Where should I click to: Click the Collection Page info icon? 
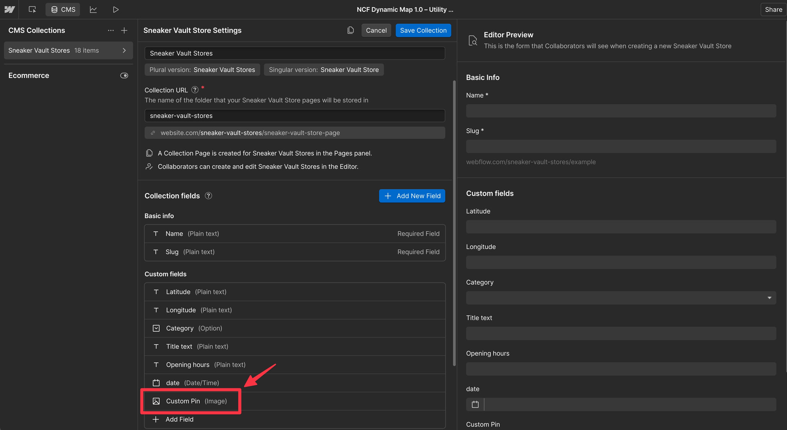pyautogui.click(x=149, y=153)
